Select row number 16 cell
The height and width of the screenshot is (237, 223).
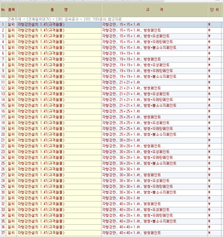point(3,111)
